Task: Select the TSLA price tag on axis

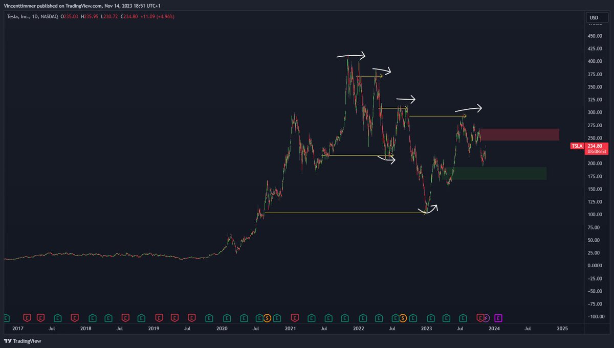Action: [577, 146]
